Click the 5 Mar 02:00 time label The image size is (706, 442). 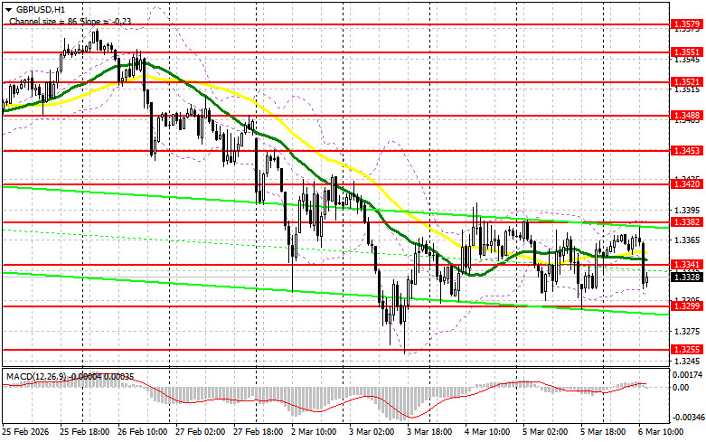[545, 432]
